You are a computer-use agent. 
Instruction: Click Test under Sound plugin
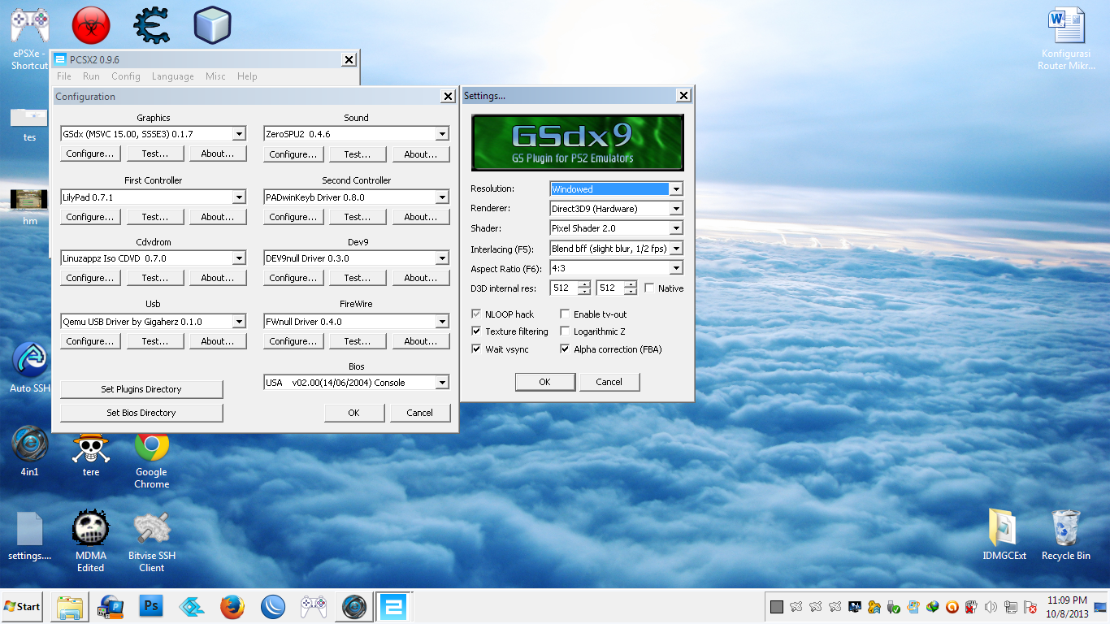pyautogui.click(x=358, y=154)
